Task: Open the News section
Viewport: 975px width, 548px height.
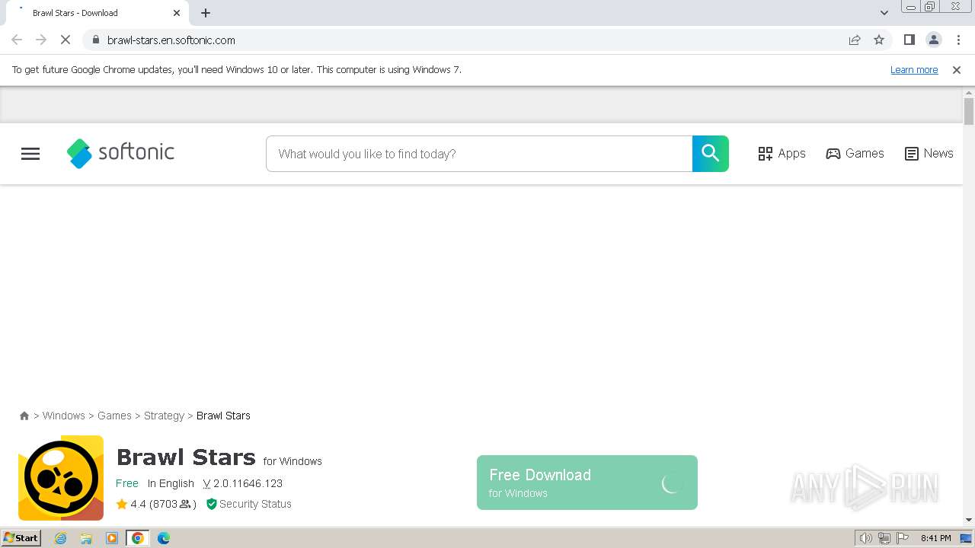Action: pyautogui.click(x=929, y=154)
